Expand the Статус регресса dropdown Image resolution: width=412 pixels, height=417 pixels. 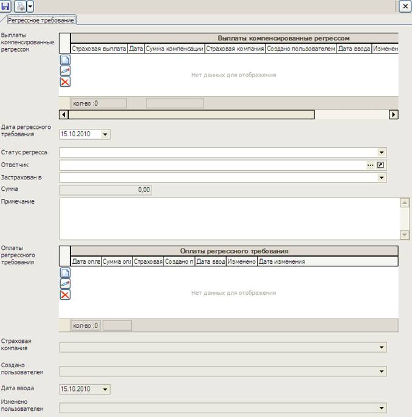tap(382, 153)
